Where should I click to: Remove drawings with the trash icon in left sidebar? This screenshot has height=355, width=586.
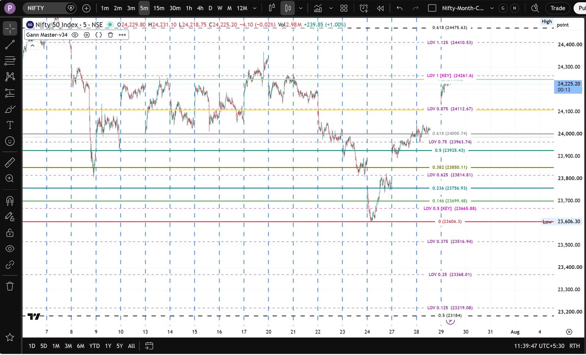coord(10,286)
